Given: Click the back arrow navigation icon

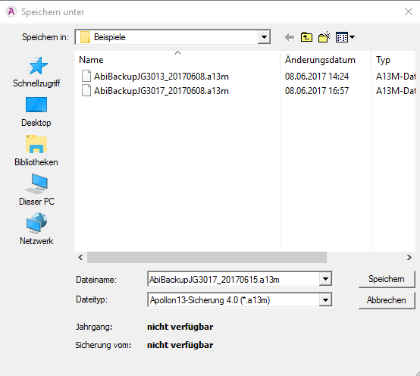Looking at the screenshot, I should (x=290, y=37).
